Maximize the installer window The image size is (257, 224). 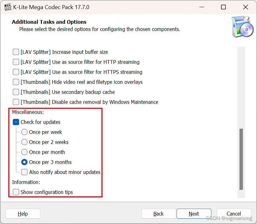click(224, 7)
